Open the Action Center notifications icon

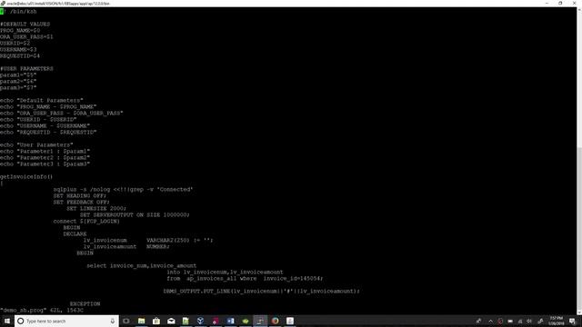click(x=572, y=321)
